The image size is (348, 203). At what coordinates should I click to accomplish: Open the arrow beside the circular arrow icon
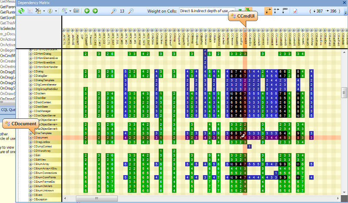pos(56,11)
